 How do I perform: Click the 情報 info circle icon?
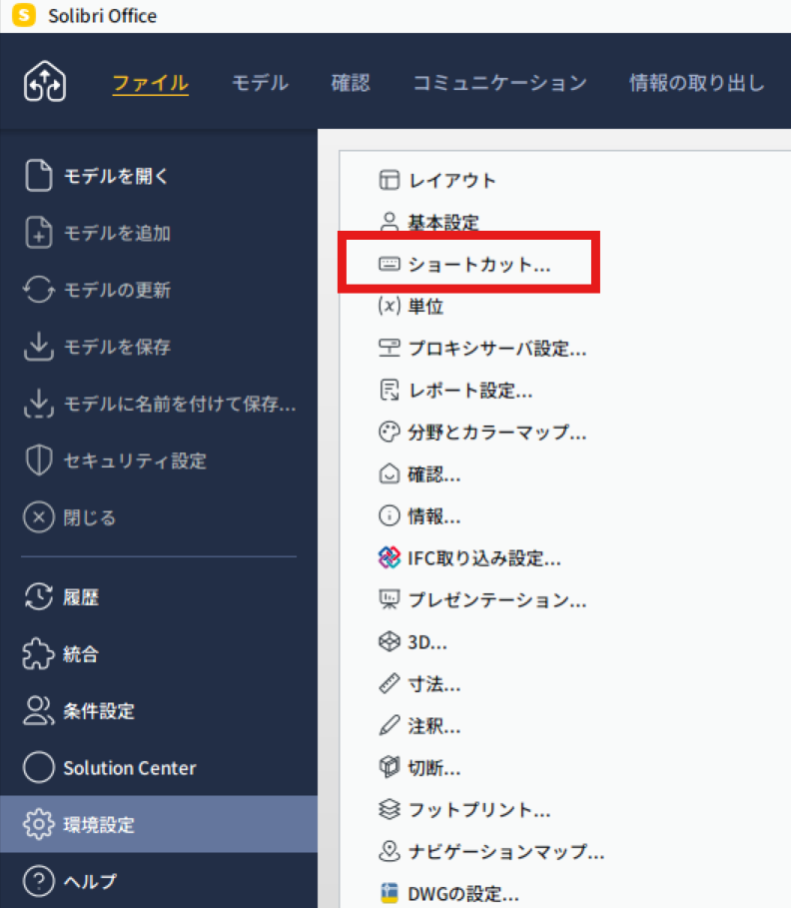coord(390,515)
